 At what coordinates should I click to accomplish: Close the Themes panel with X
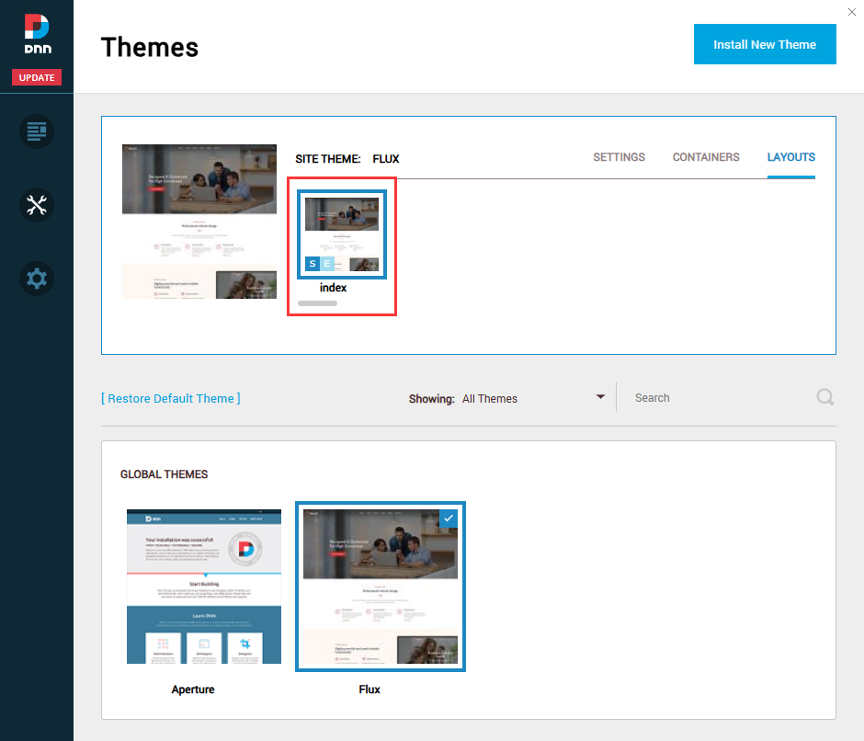click(x=852, y=12)
